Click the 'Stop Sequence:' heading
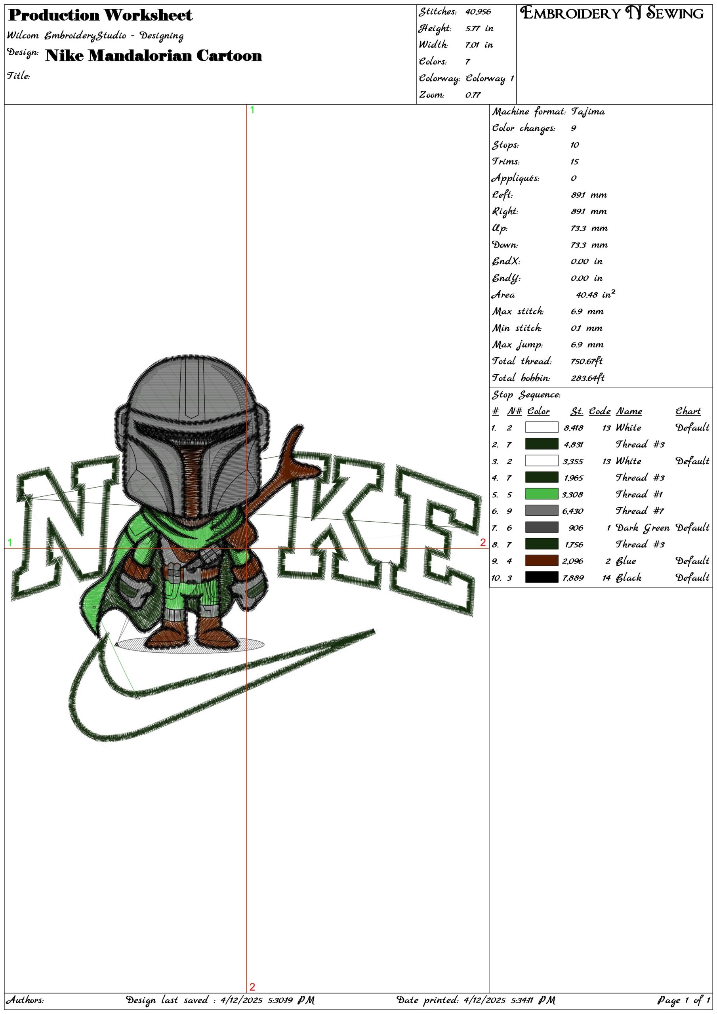This screenshot has height=1014, width=717. pyautogui.click(x=526, y=395)
